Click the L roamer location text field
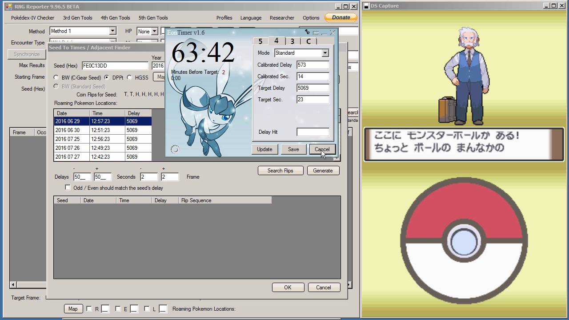 pyautogui.click(x=163, y=309)
